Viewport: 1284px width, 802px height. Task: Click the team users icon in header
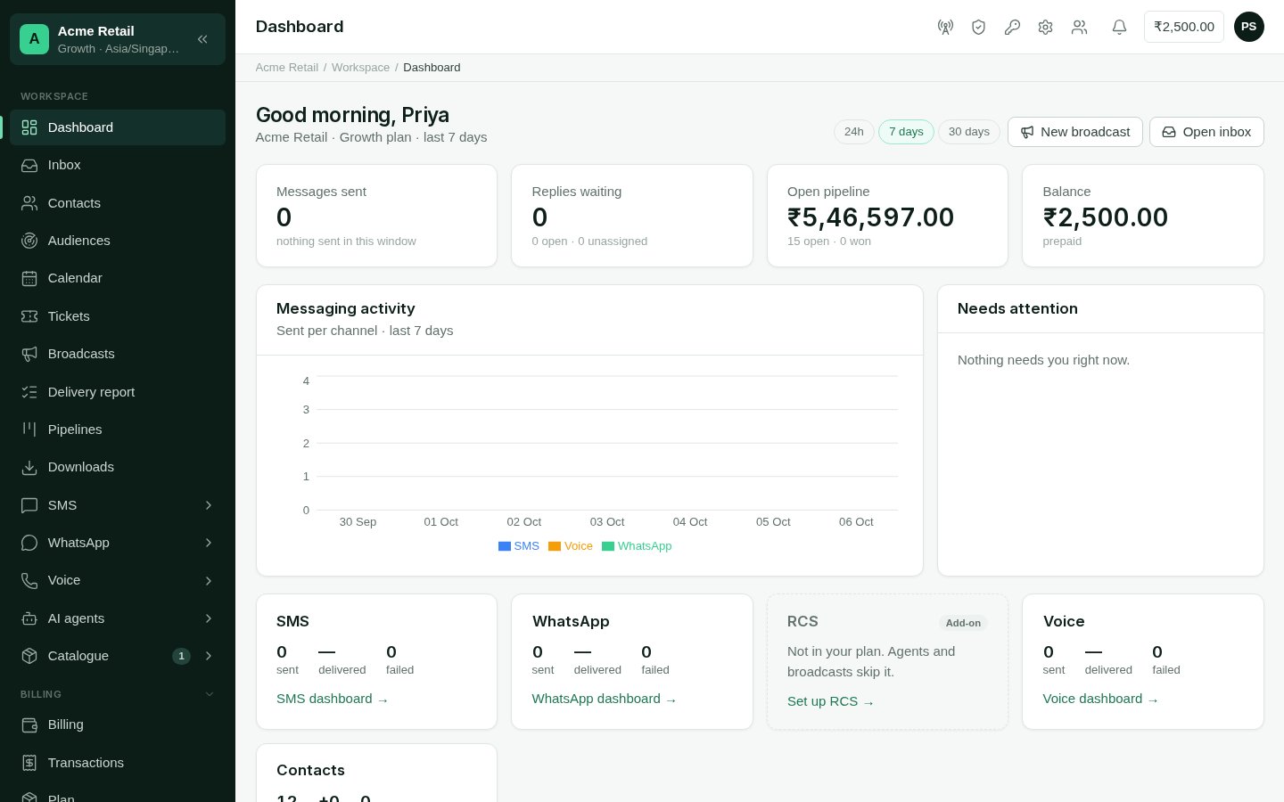pyautogui.click(x=1079, y=27)
